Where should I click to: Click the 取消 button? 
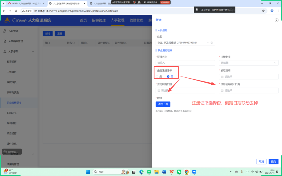[261, 161]
